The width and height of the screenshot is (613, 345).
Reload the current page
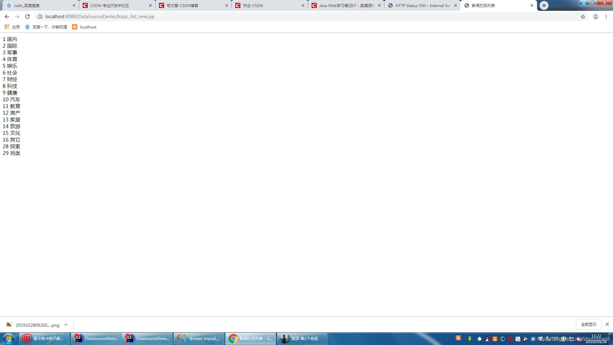tap(27, 17)
